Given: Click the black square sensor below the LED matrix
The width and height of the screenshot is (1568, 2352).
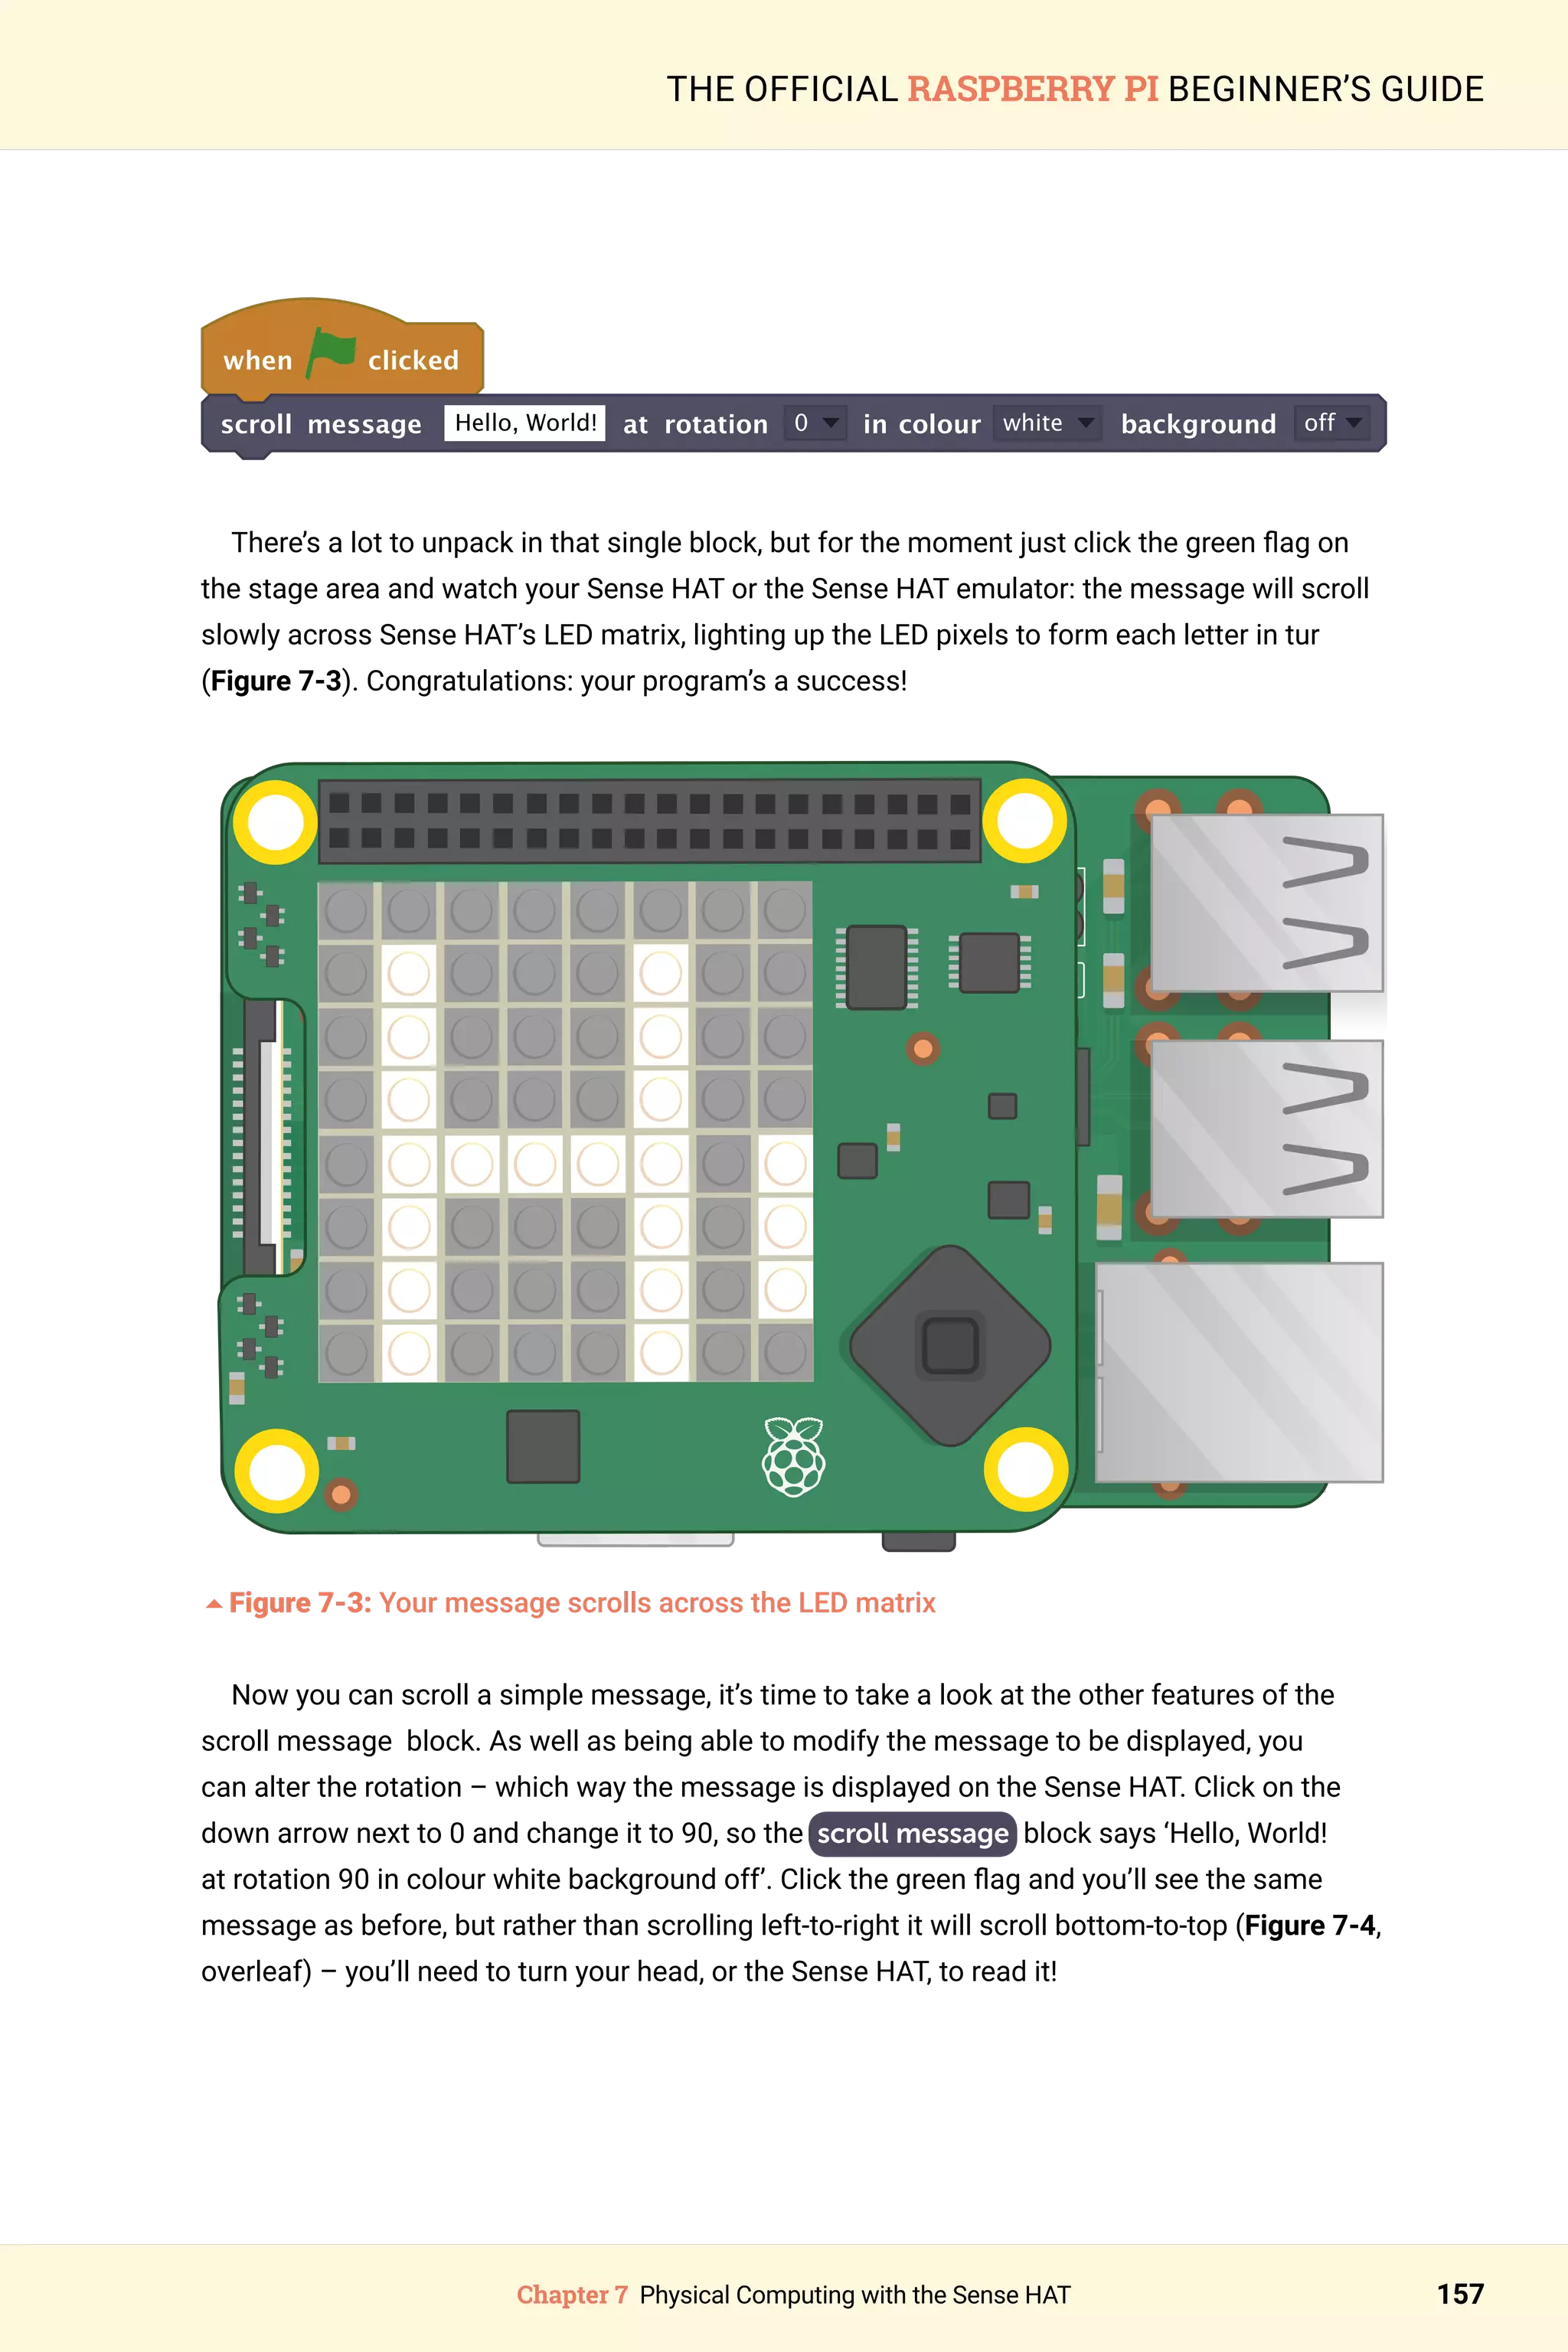Looking at the screenshot, I should click(543, 1446).
